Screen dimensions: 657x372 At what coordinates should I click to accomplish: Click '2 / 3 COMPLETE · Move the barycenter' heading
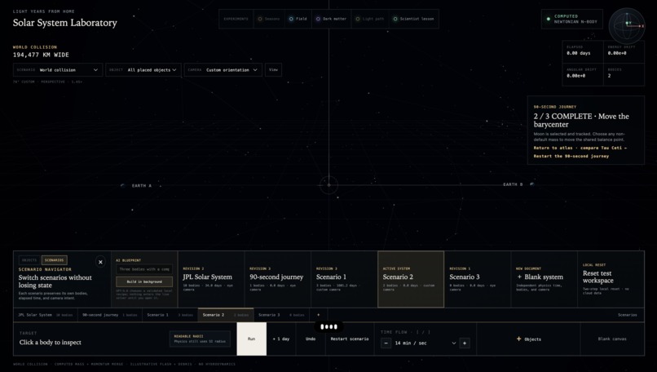pos(581,121)
